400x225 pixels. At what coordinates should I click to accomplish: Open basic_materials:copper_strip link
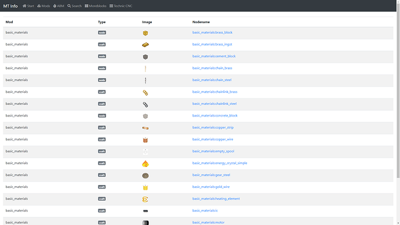[213, 128]
